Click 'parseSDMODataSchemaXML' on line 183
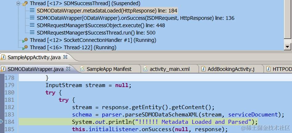The height and width of the screenshot is (133, 292). click(x=161, y=115)
